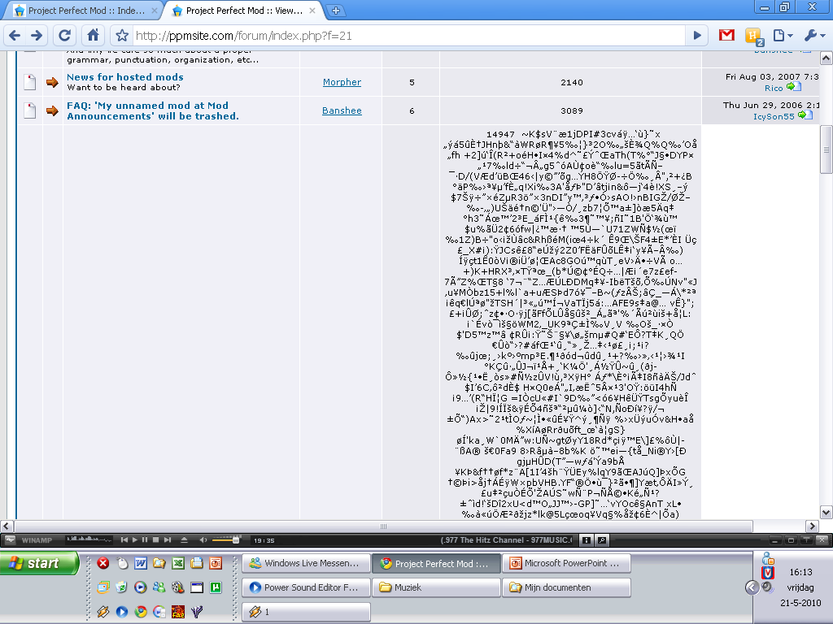The height and width of the screenshot is (624, 833).
Task: Open a new tab with plus button
Action: click(x=336, y=10)
